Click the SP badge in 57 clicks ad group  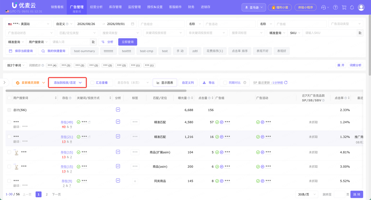click(222, 122)
